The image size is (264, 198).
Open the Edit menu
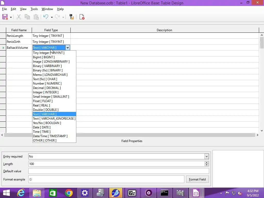point(13,9)
